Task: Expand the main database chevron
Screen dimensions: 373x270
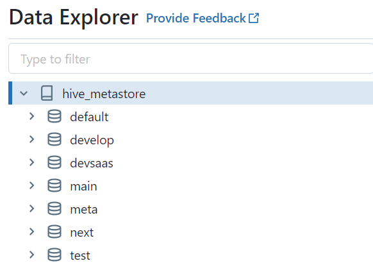Action: pyautogui.click(x=31, y=185)
